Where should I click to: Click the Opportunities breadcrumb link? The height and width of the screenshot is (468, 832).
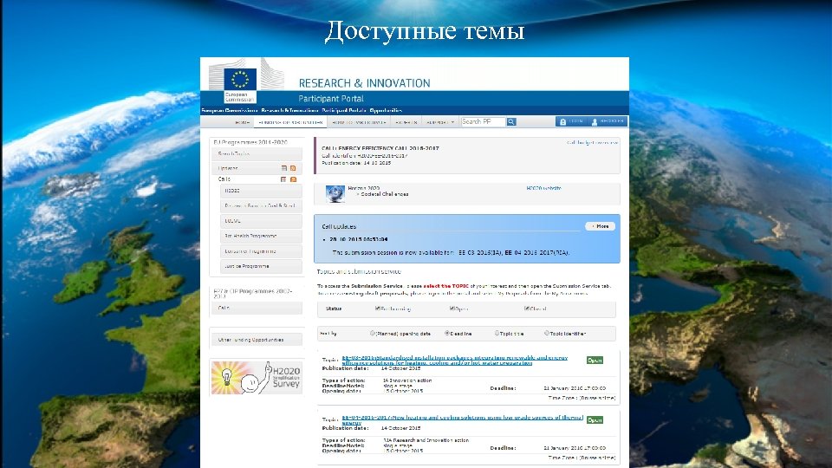pyautogui.click(x=386, y=110)
